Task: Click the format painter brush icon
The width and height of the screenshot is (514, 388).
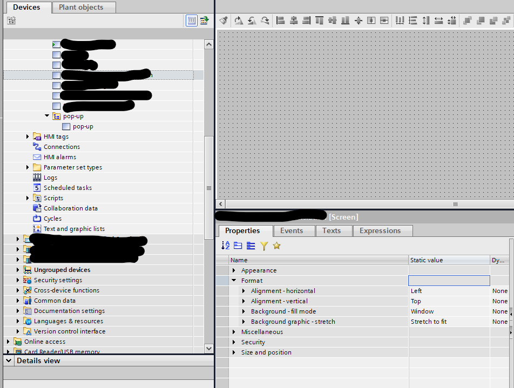Action: tap(224, 21)
